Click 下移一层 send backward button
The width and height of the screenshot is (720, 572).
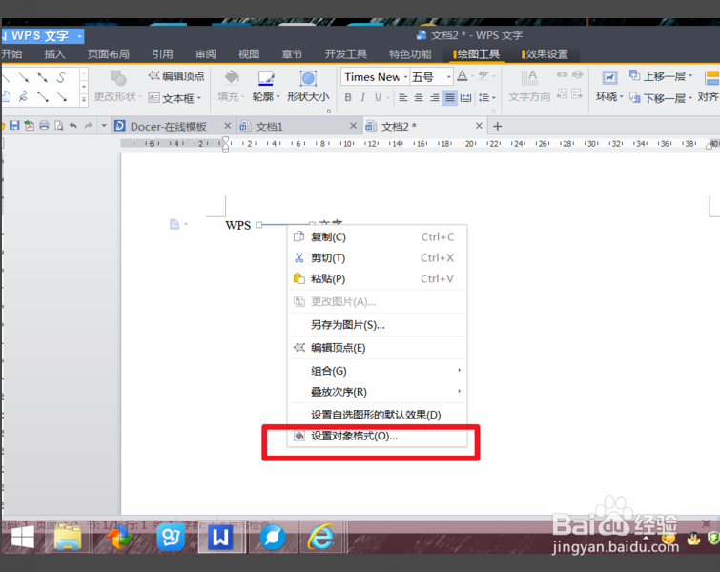point(658,98)
